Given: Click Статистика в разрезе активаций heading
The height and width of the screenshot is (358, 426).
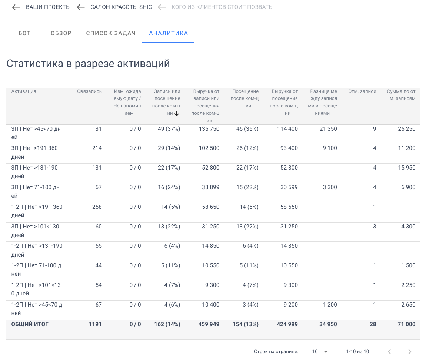Looking at the screenshot, I should pyautogui.click(x=88, y=64).
